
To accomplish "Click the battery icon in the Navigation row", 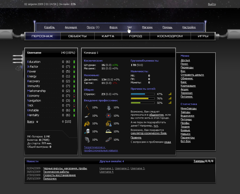I will tap(74, 101).
